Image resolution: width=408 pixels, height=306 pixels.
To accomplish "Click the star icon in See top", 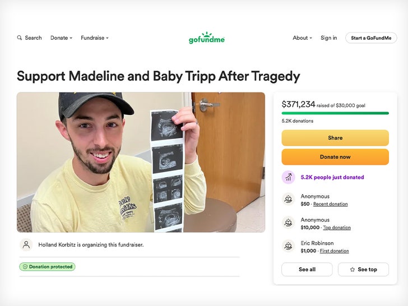I will pos(353,270).
